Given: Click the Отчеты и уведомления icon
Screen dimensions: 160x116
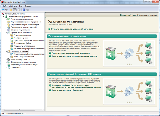Looking at the screenshot, I should 9,30.
